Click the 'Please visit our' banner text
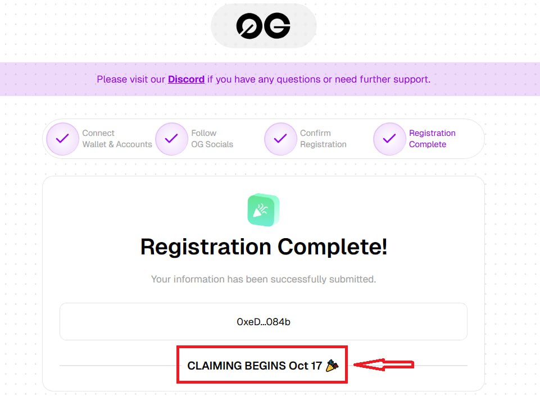 131,79
